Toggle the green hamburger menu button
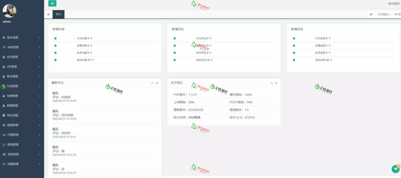The height and width of the screenshot is (178, 401). tap(52, 3)
